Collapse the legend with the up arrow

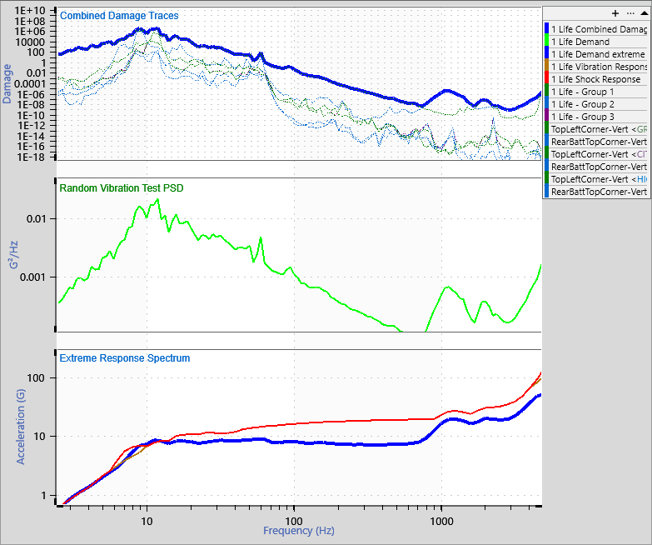(642, 13)
